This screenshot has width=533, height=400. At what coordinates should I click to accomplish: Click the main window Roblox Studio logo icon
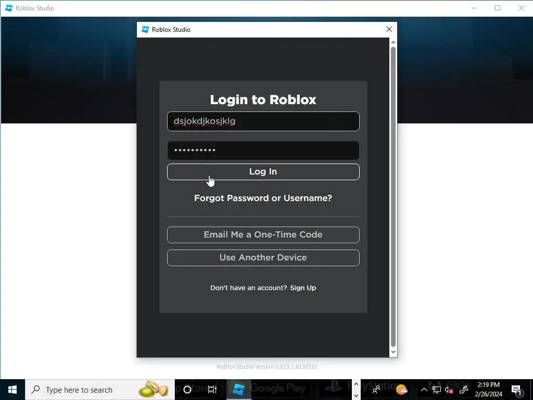pos(9,8)
